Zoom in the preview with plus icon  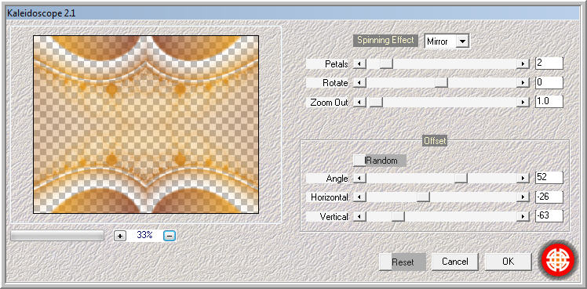120,236
